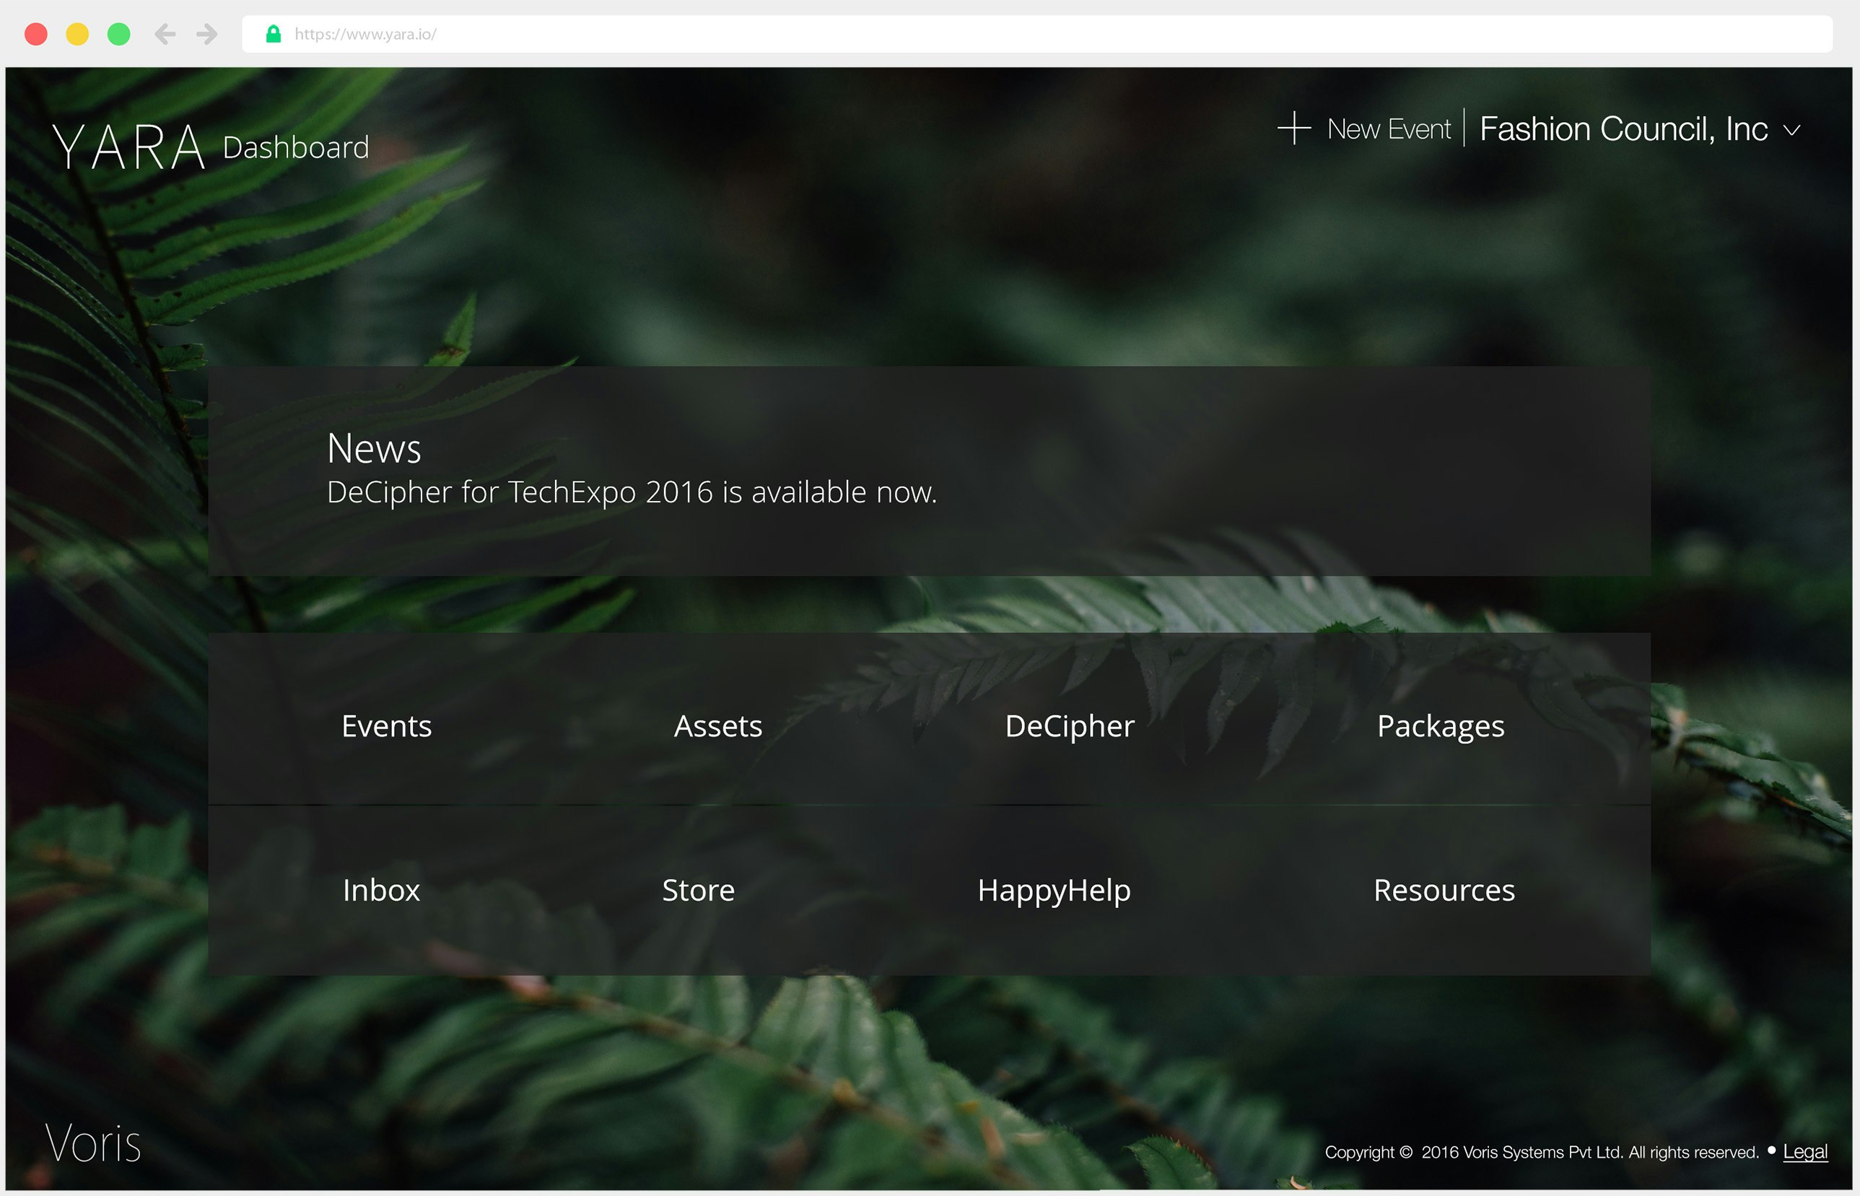Go to the Assets tile
The height and width of the screenshot is (1196, 1860).
(x=717, y=726)
